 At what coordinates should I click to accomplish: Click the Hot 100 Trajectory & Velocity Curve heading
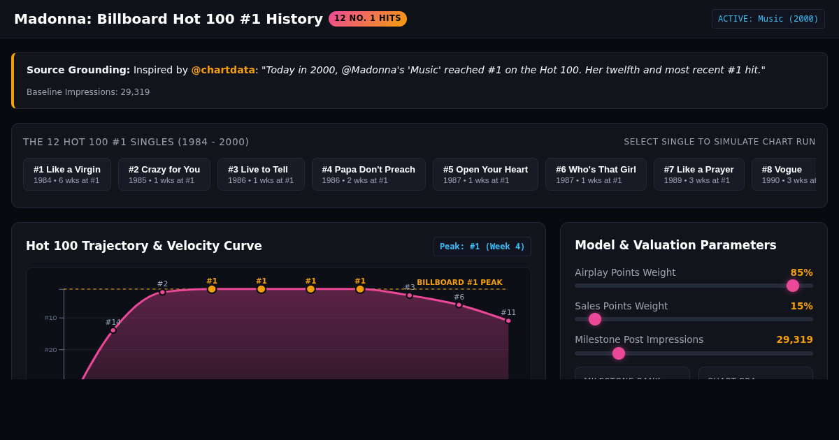144,246
